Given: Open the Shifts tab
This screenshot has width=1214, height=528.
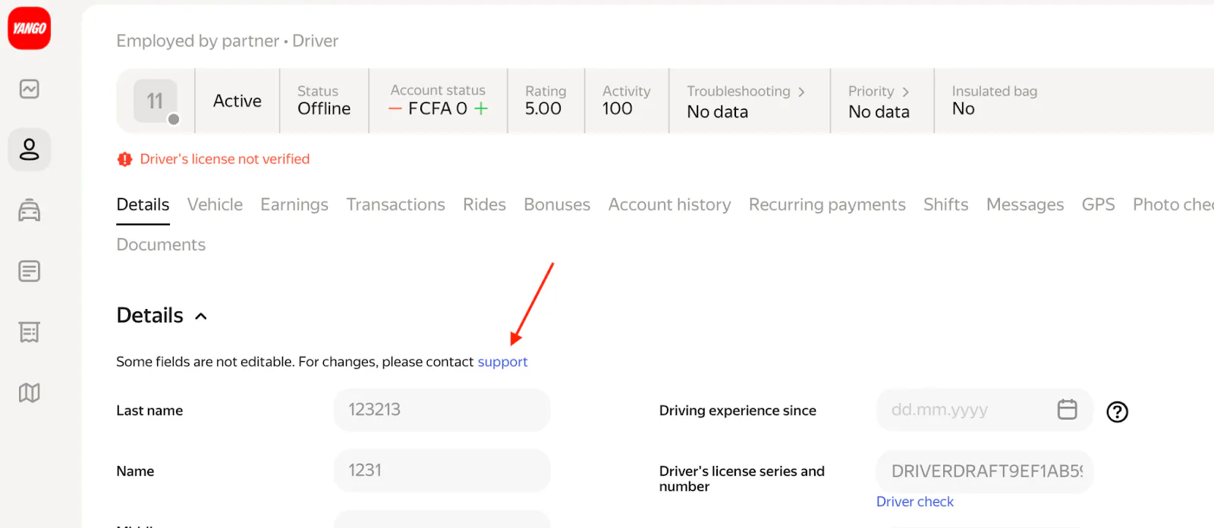Looking at the screenshot, I should click(x=945, y=205).
